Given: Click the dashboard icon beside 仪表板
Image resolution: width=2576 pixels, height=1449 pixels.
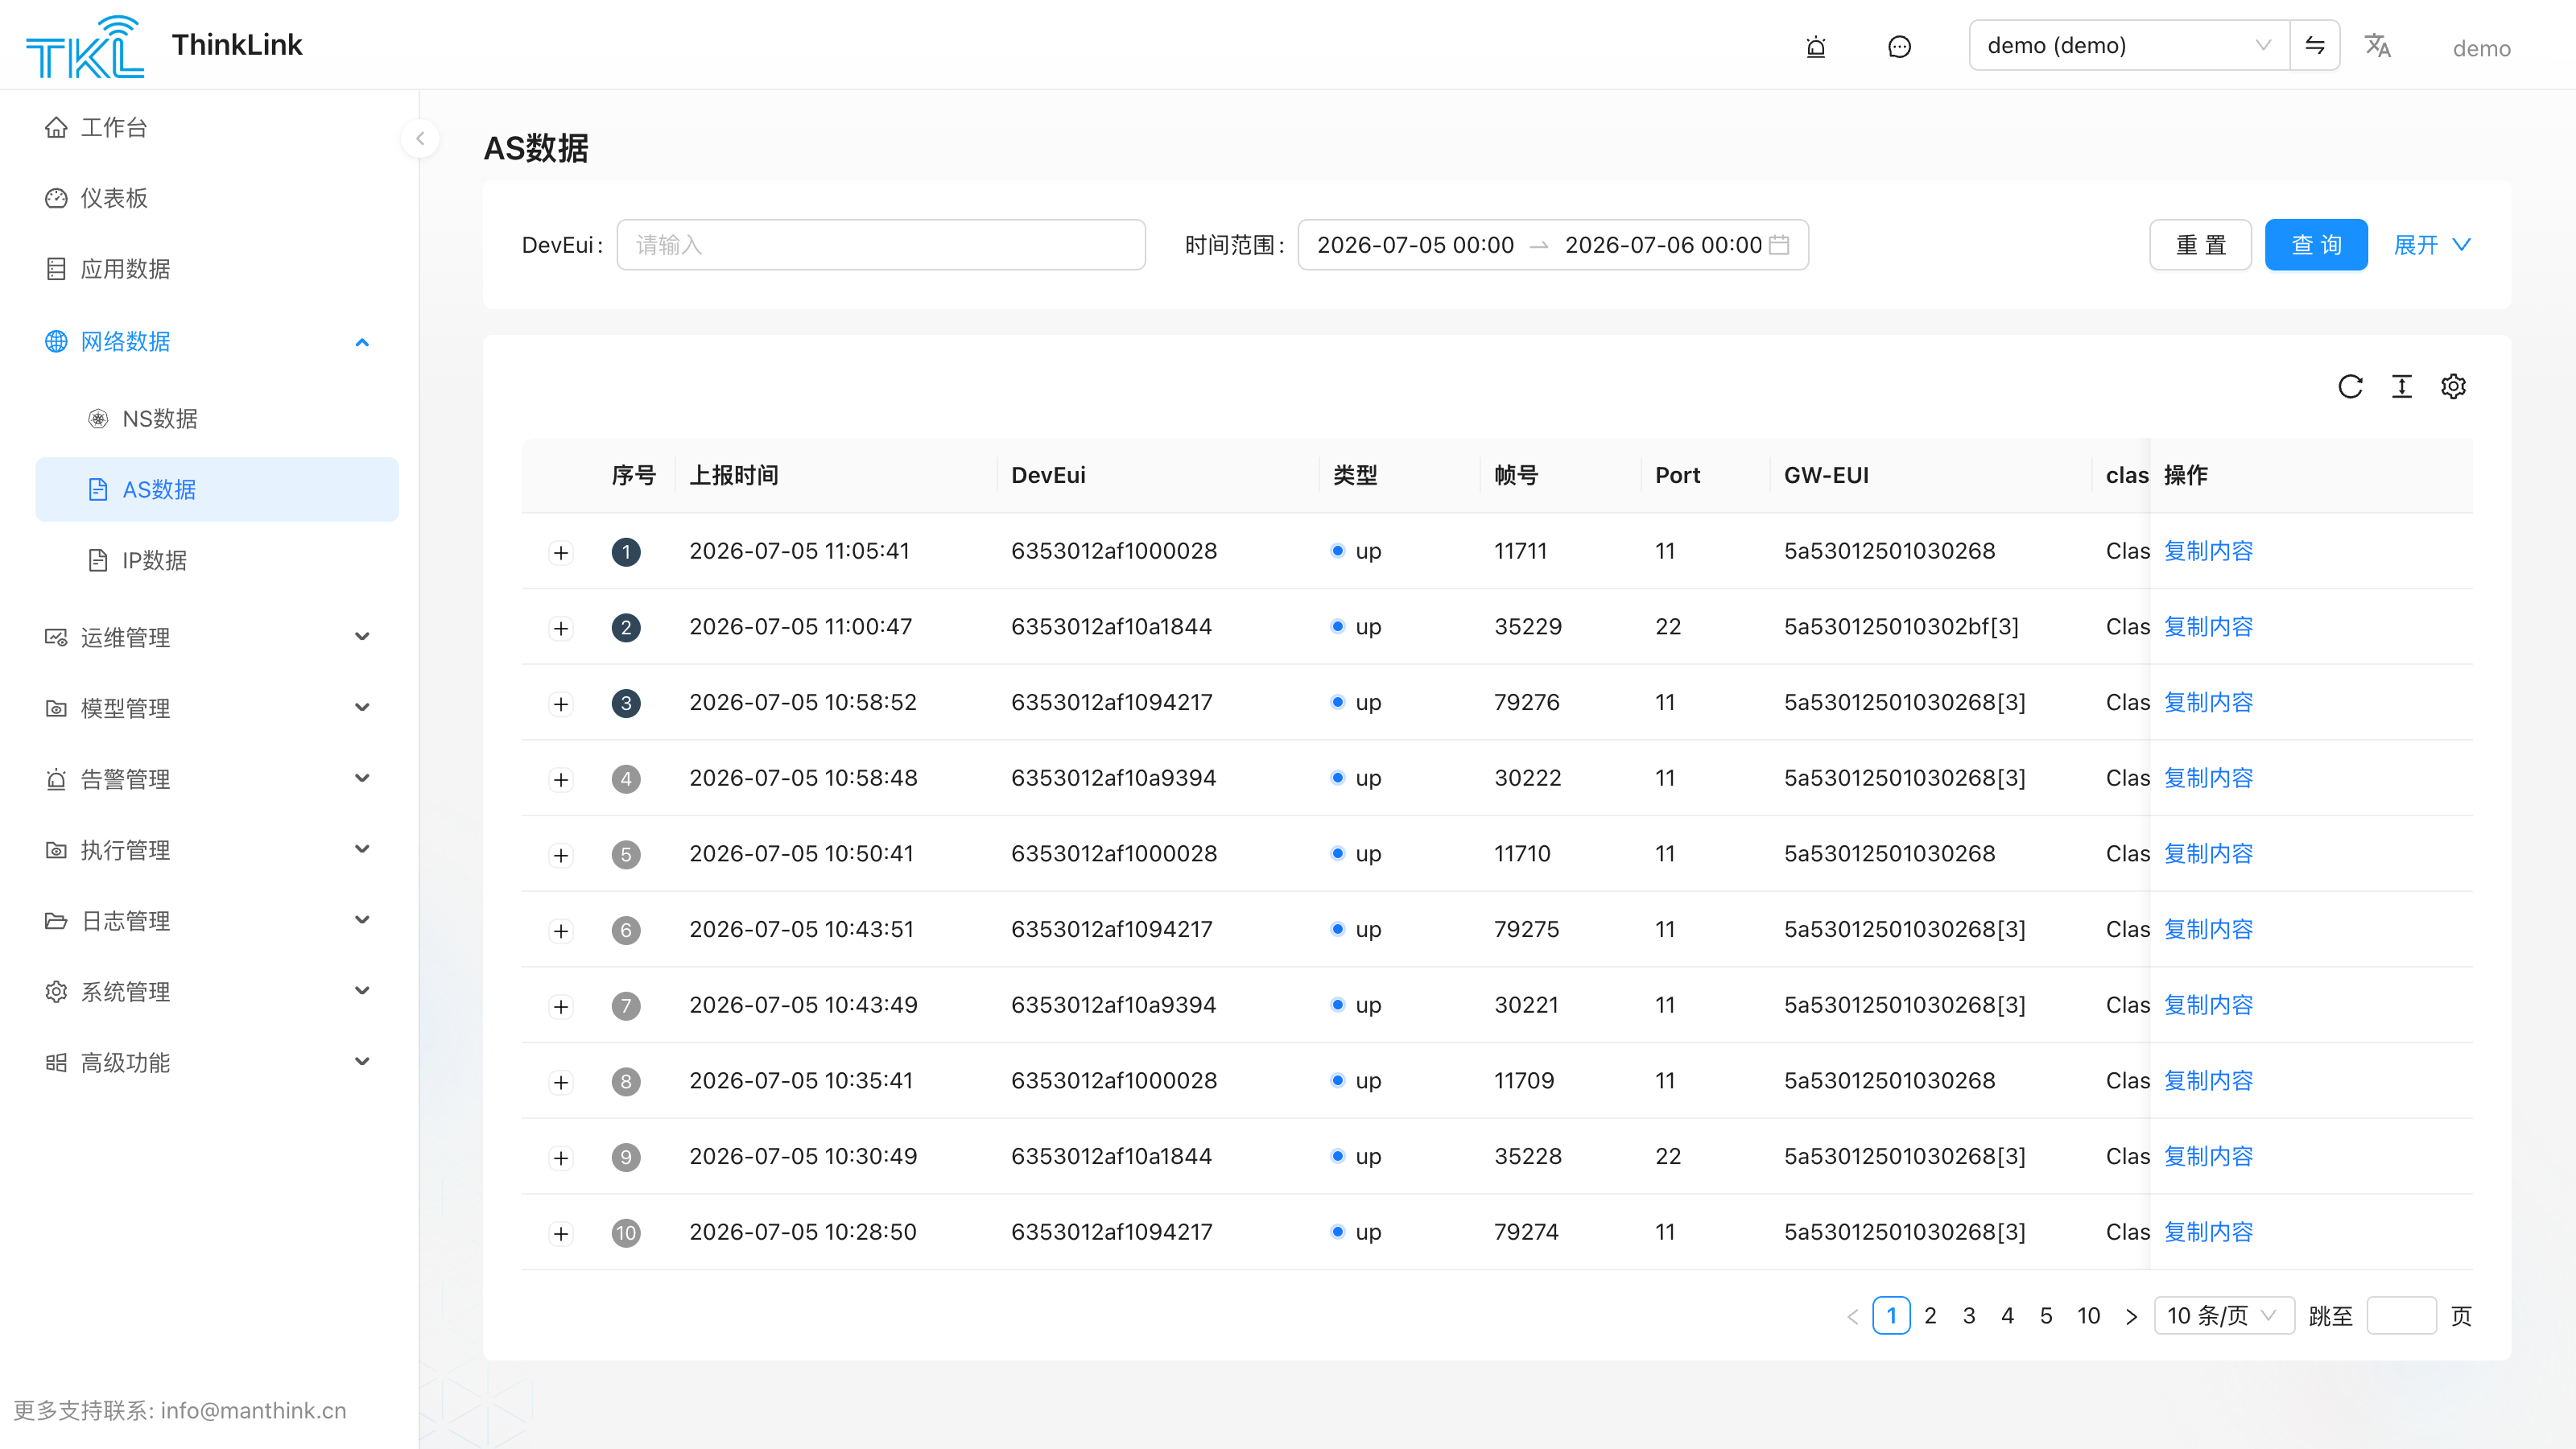Looking at the screenshot, I should click(56, 198).
